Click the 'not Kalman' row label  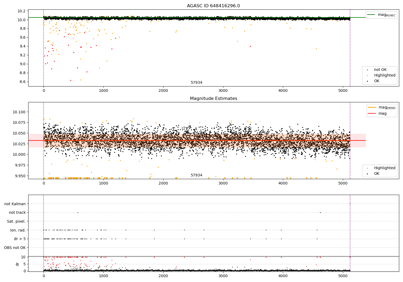(15, 204)
